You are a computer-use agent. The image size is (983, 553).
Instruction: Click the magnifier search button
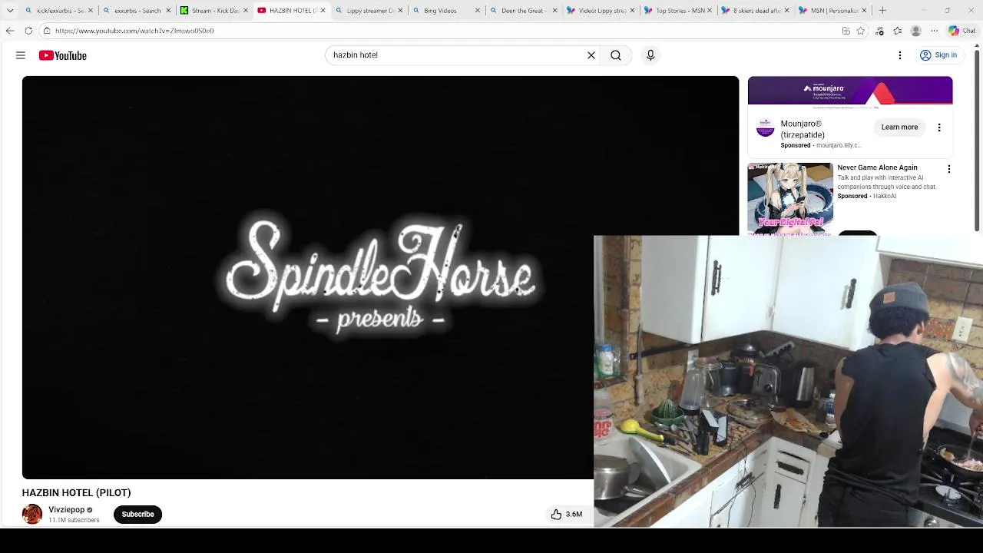[616, 55]
